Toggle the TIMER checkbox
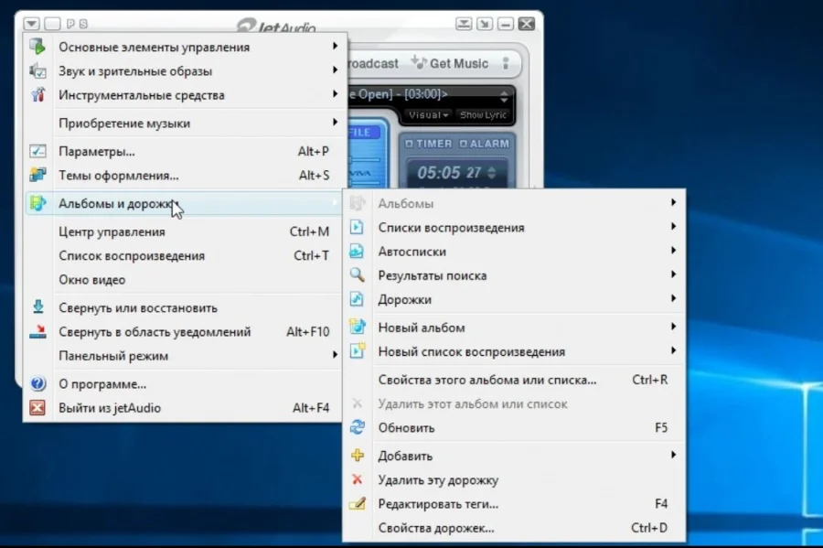The image size is (823, 548). point(409,144)
